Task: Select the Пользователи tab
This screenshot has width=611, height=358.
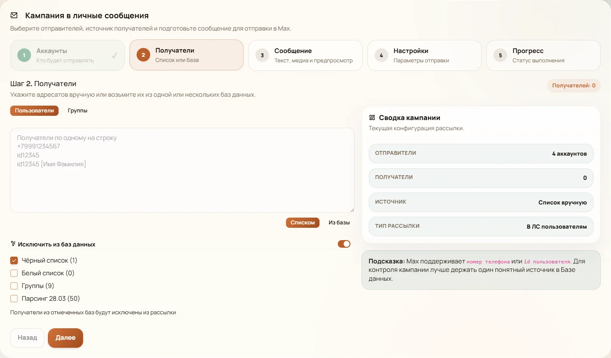Action: tap(34, 111)
